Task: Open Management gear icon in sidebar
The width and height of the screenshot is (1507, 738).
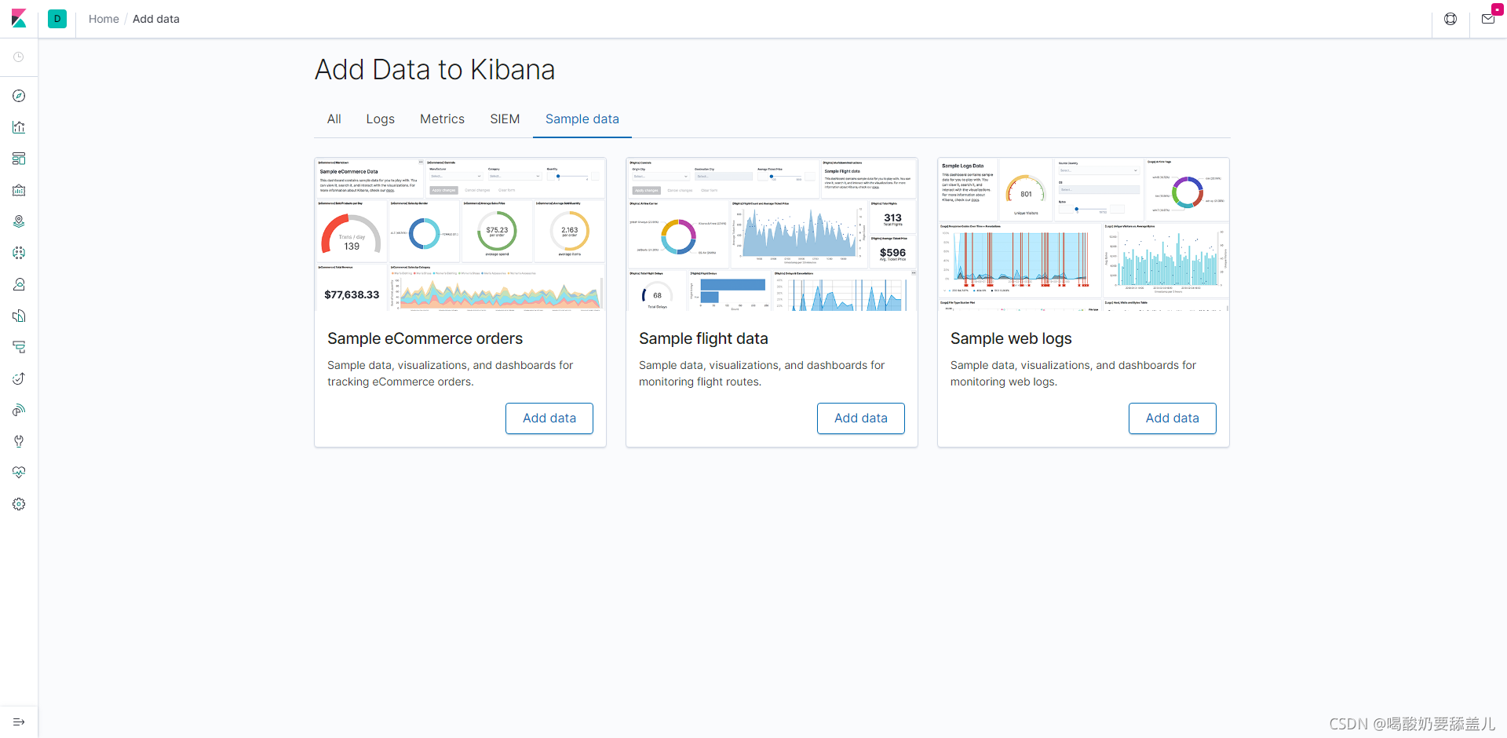Action: pos(19,504)
